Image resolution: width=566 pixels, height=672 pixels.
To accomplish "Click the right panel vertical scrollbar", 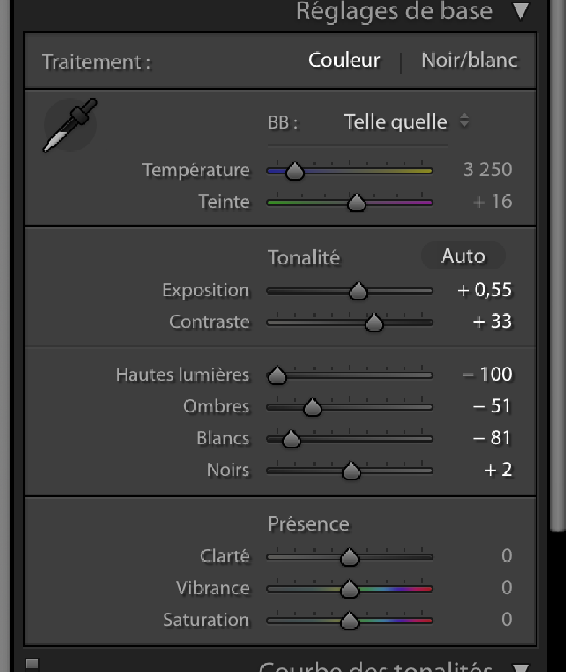I will tap(558, 266).
